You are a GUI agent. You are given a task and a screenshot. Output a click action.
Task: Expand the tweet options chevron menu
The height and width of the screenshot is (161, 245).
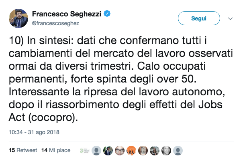pos(230,19)
